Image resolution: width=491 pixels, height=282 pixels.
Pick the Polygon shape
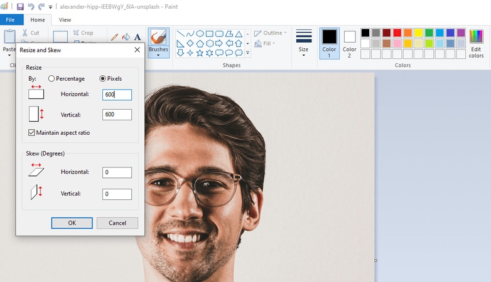click(x=229, y=34)
